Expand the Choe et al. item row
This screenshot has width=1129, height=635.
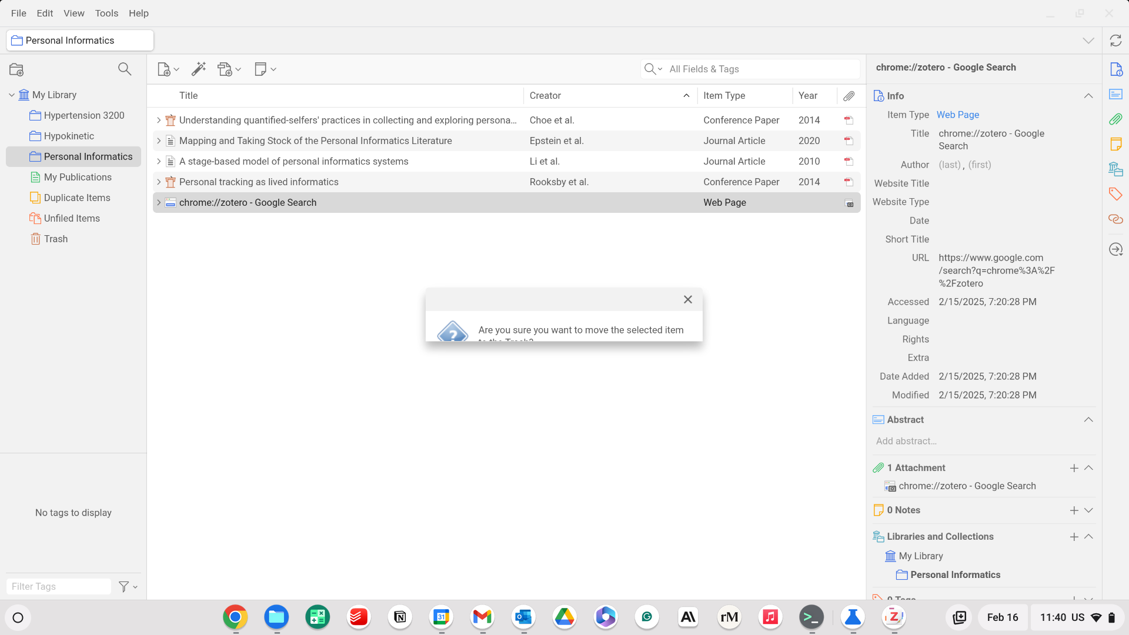point(159,120)
